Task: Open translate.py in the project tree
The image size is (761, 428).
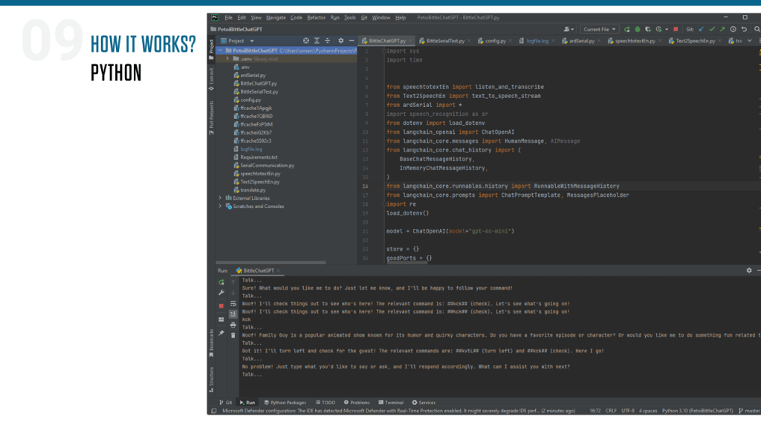Action: [253, 190]
